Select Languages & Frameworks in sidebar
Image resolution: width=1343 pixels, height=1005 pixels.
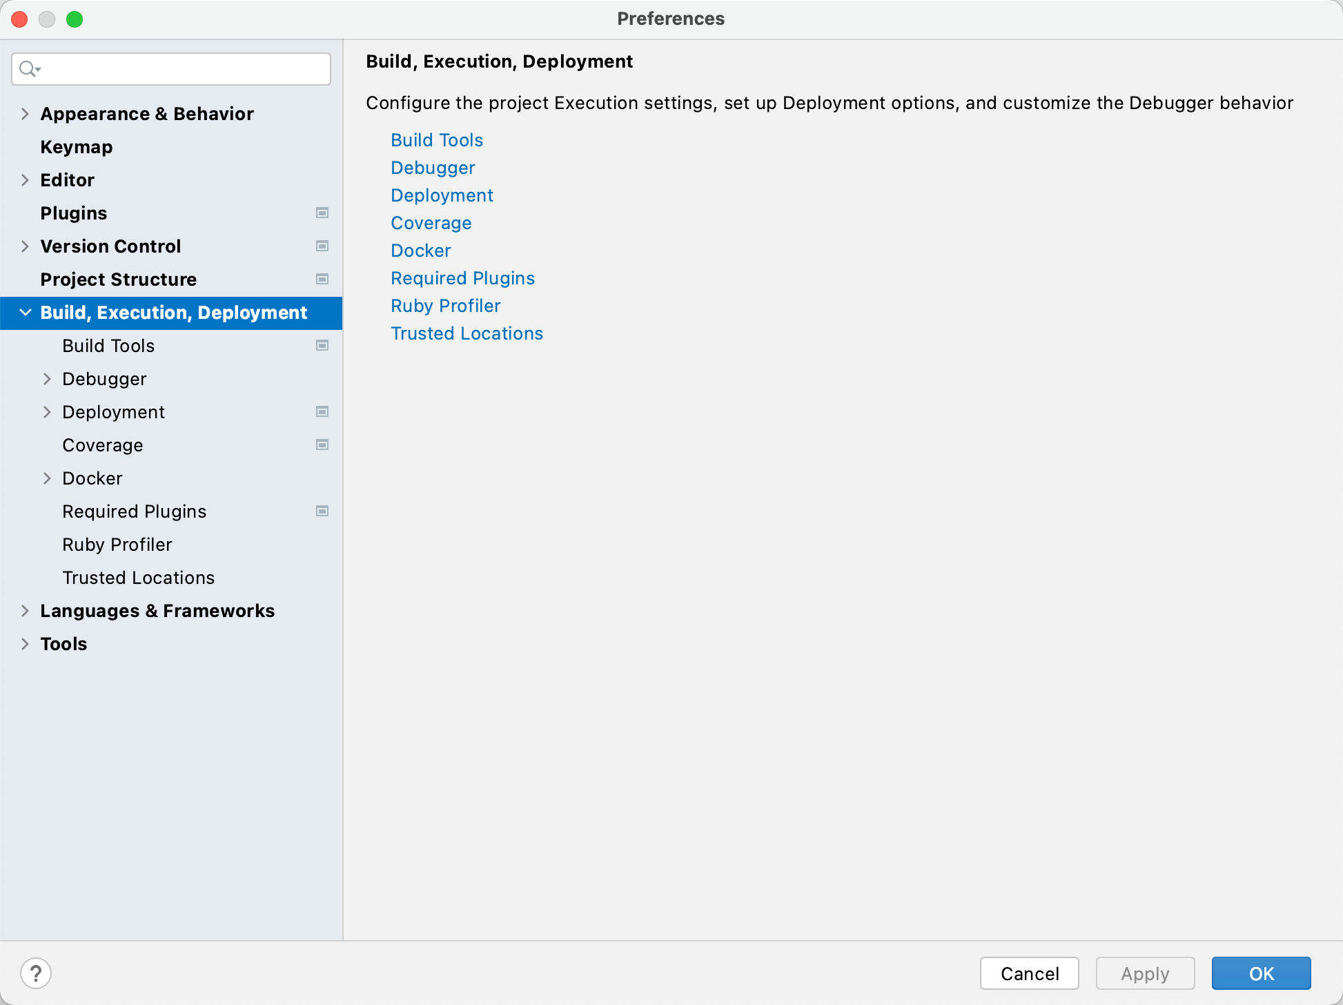tap(157, 611)
